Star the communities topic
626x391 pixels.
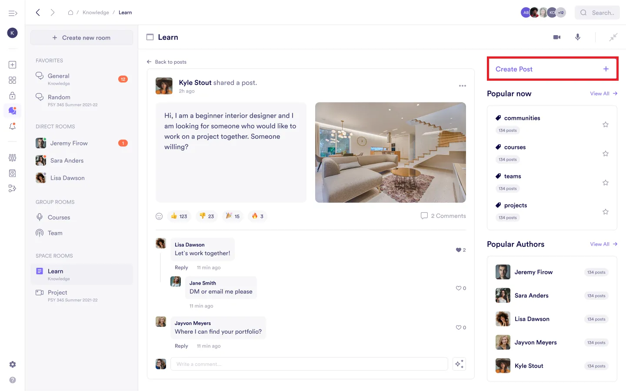pos(605,125)
